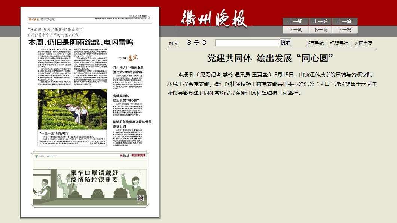Jump to next article 下一篇

[345, 29]
